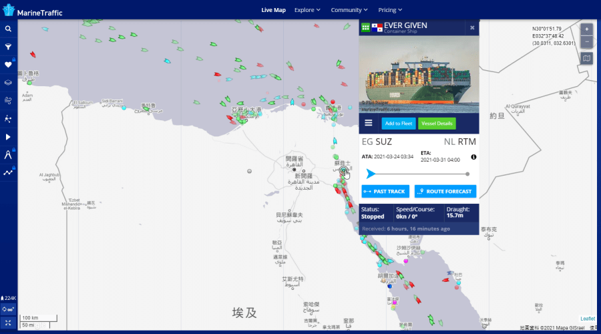
Task: Show the vessel's Past Track
Action: point(385,191)
